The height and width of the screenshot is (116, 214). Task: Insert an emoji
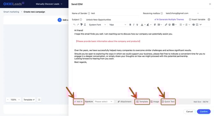point(170,25)
